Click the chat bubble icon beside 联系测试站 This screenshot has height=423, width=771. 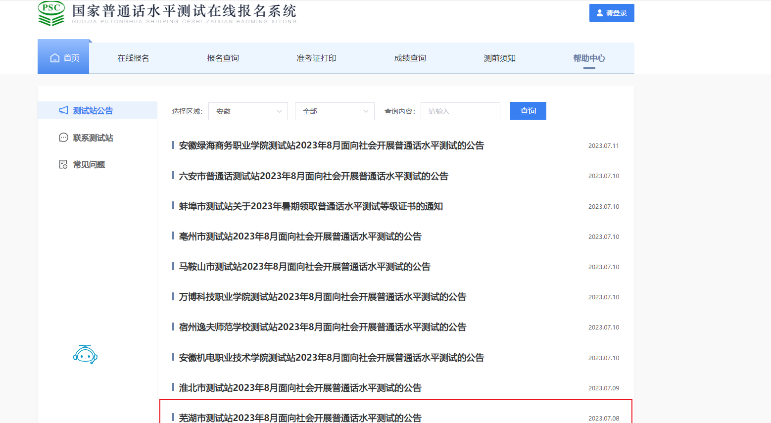click(63, 138)
